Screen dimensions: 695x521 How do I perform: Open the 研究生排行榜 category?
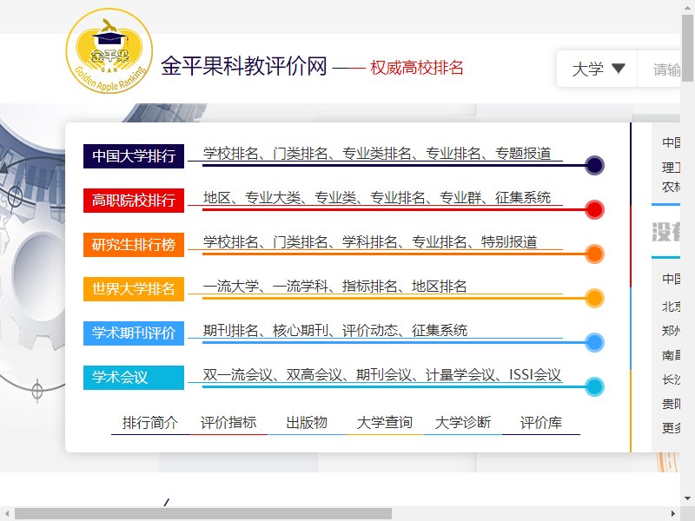tap(134, 245)
